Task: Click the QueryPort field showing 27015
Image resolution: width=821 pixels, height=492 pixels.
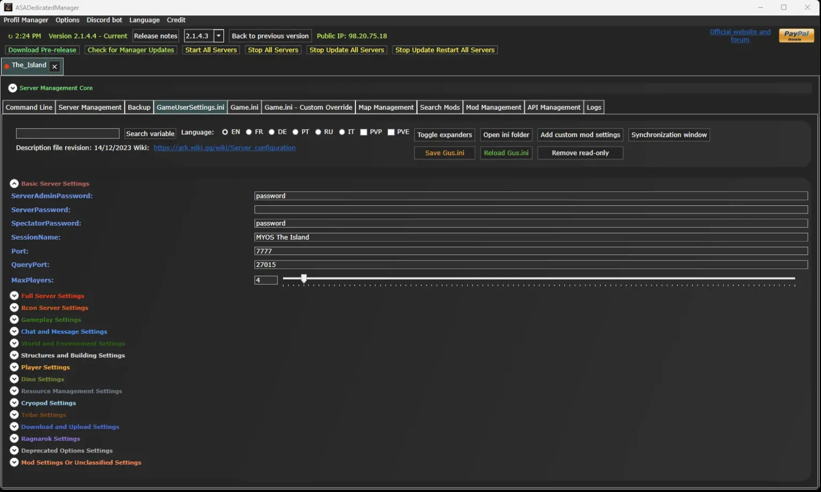Action: (531, 265)
